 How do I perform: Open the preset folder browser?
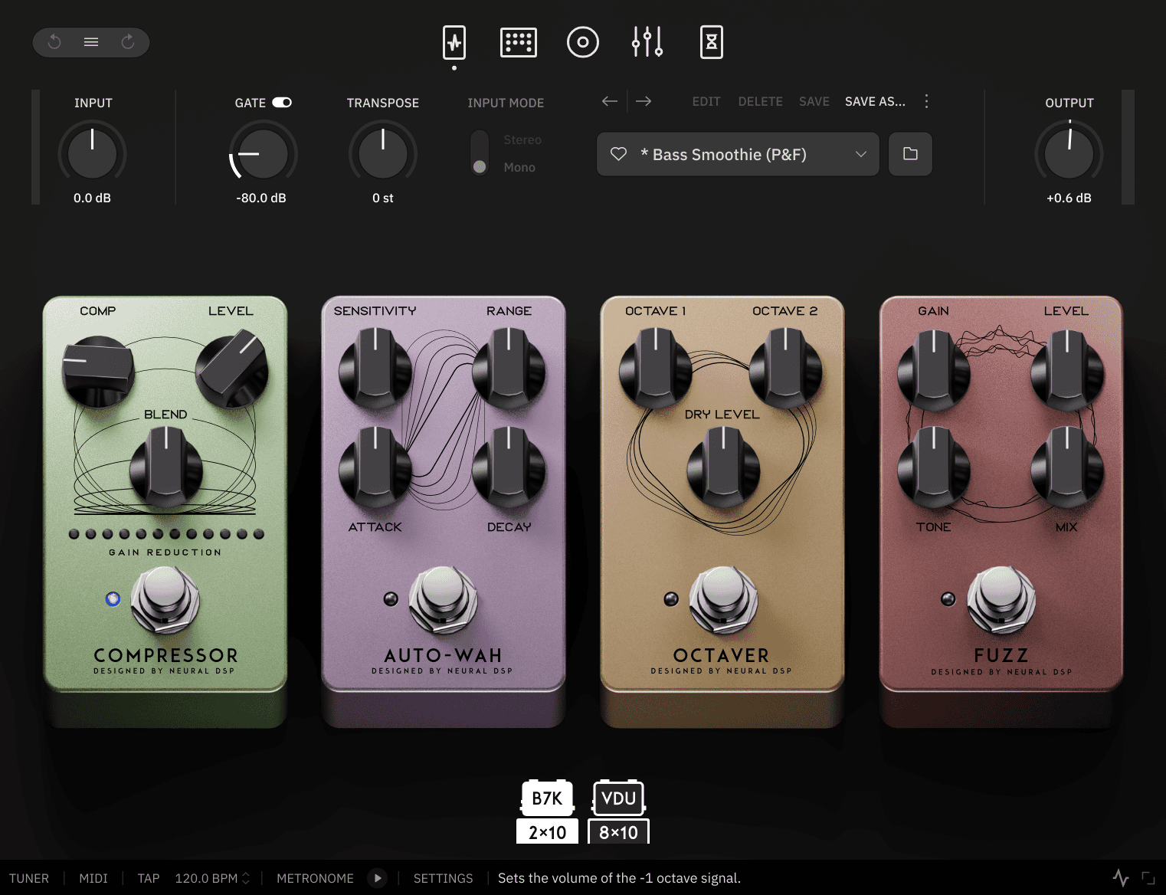point(910,154)
